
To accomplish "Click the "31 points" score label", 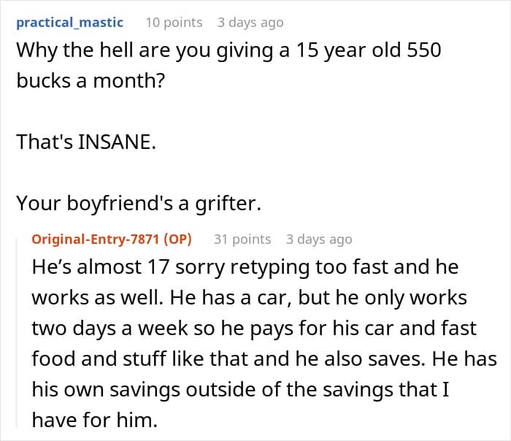I will [x=242, y=239].
